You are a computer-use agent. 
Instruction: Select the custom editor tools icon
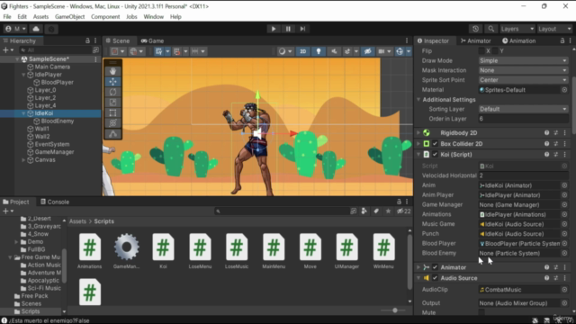tap(112, 134)
